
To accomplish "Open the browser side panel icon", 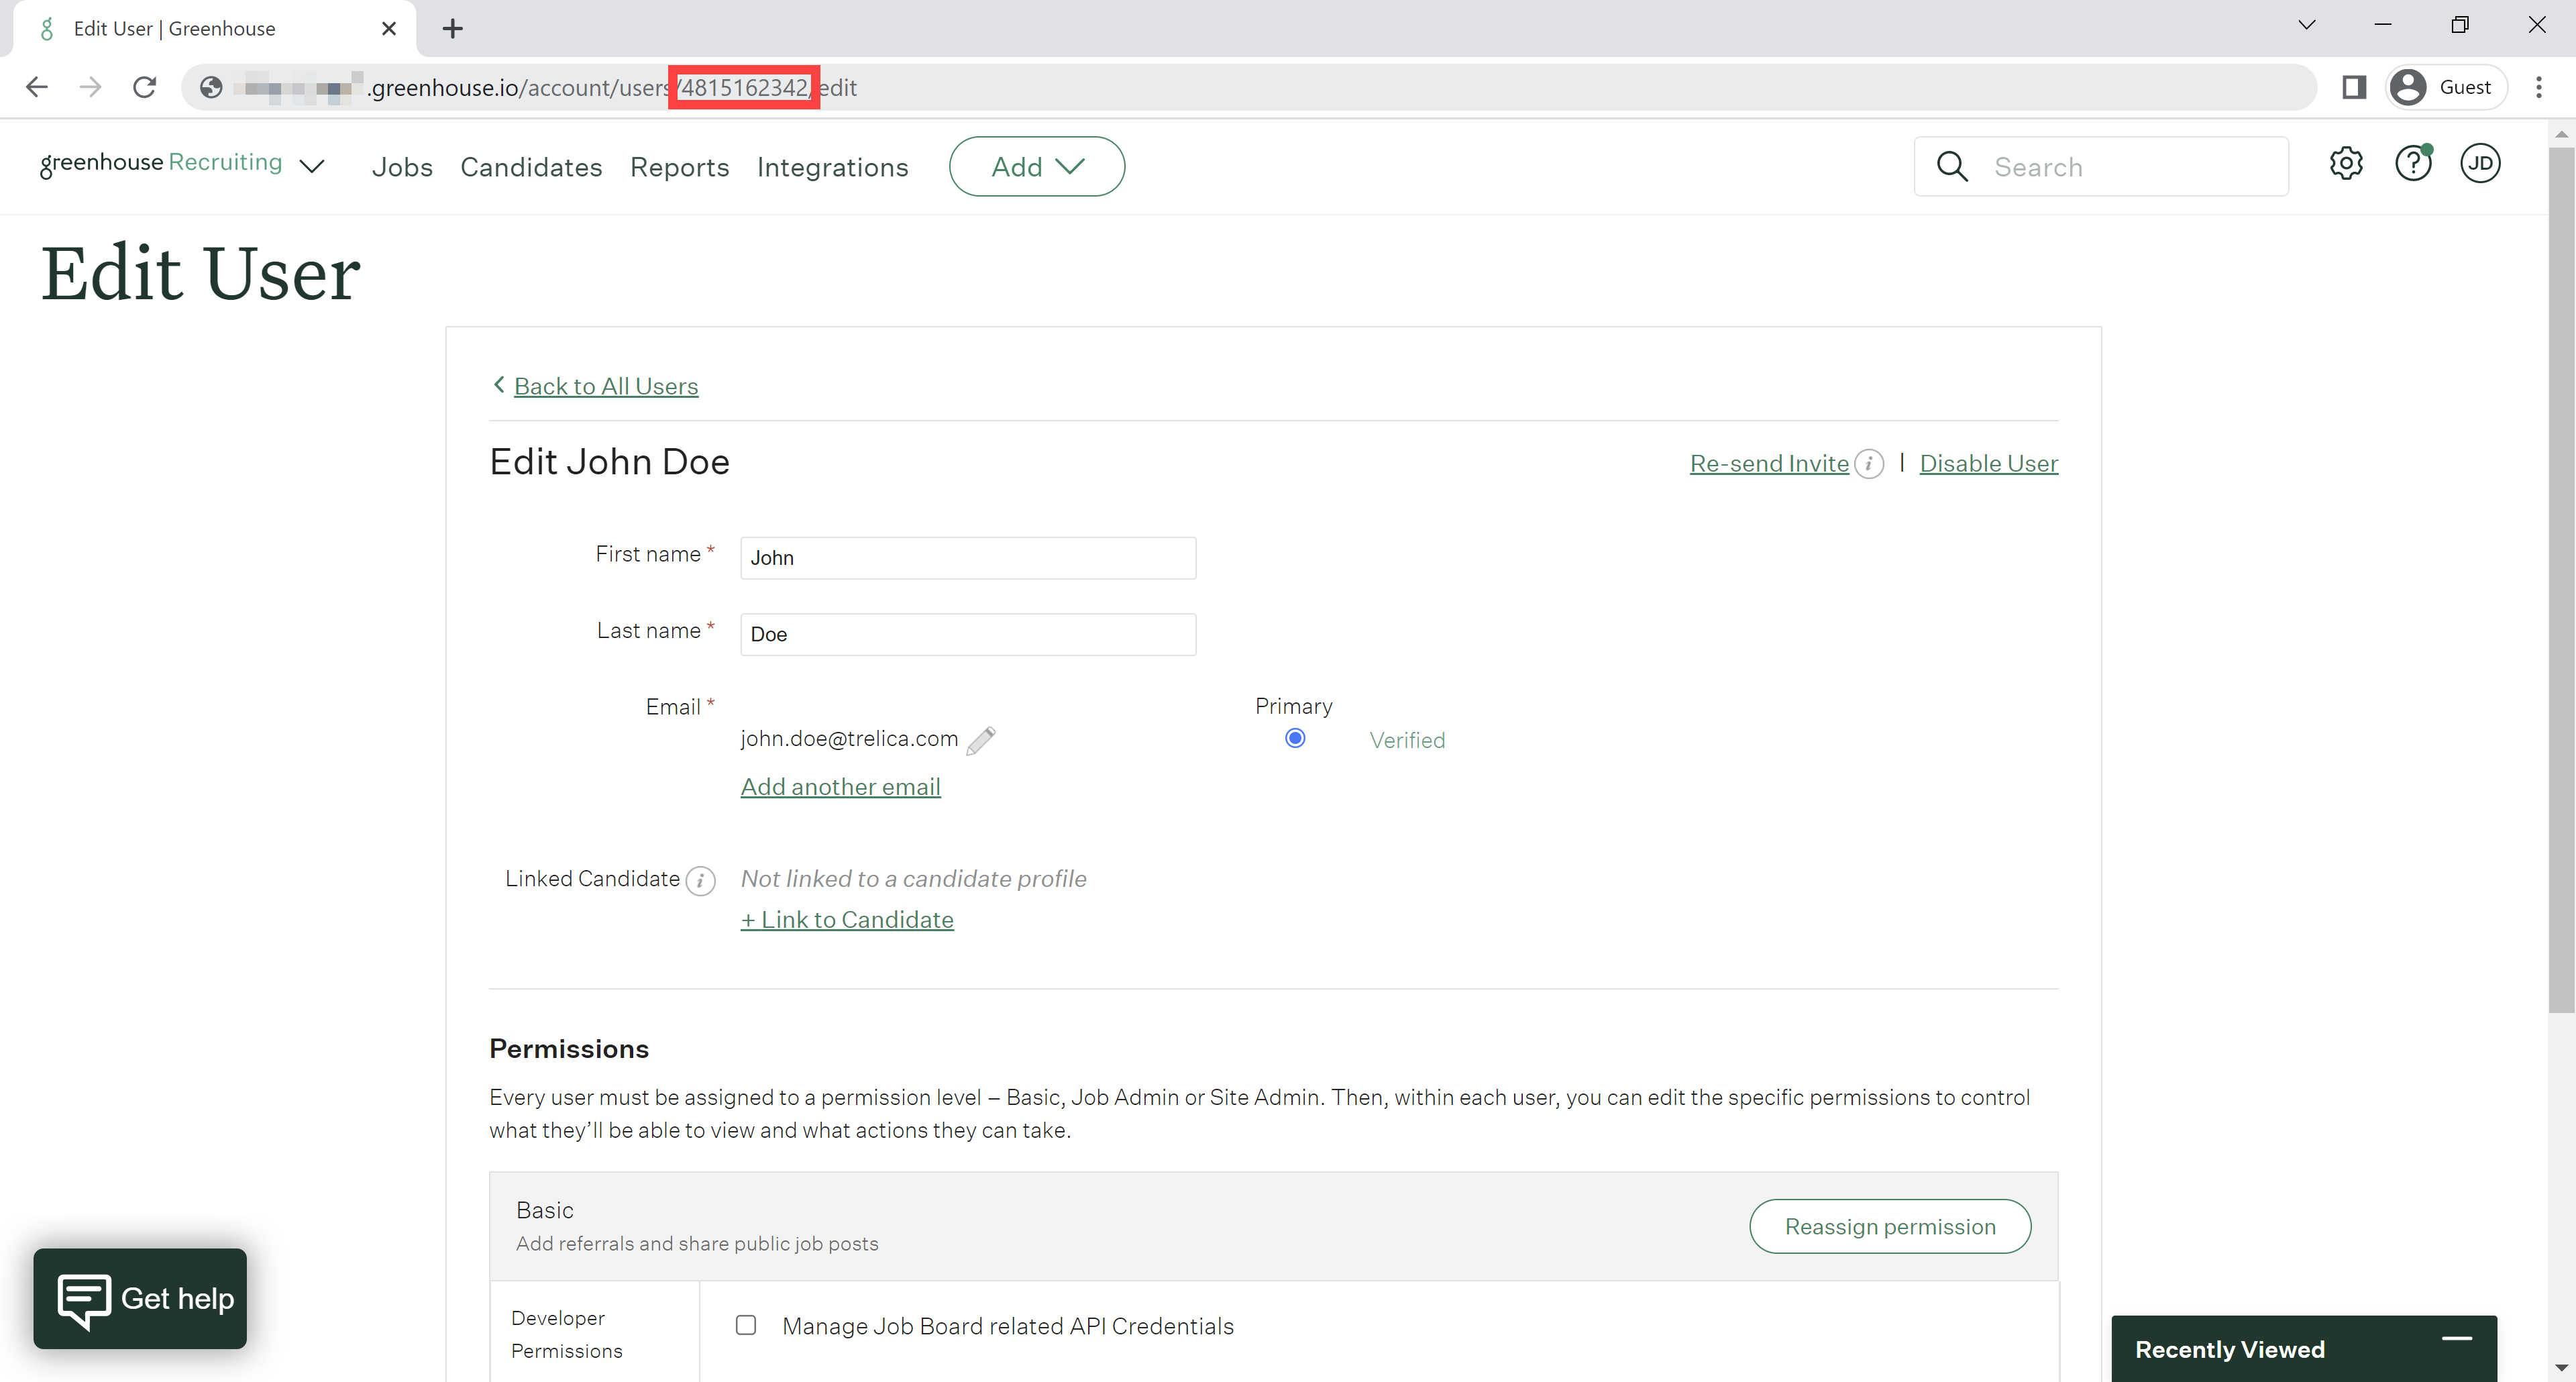I will tap(2354, 87).
